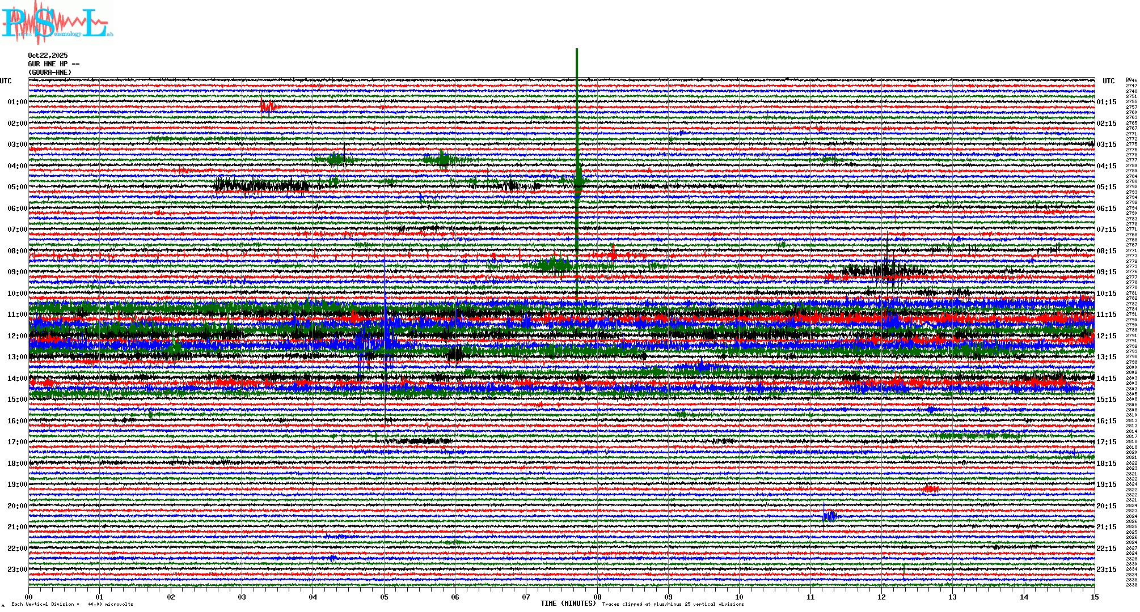Select the 09:15 time label on right

pos(1106,272)
